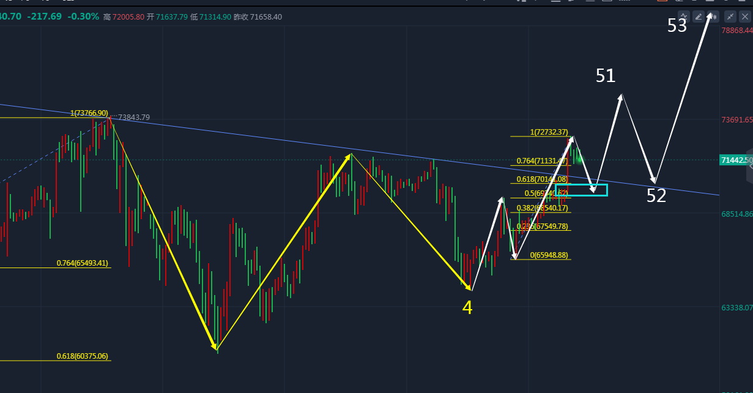Close the chart with the X icon
Screen dimensions: 753x393
[x=744, y=17]
